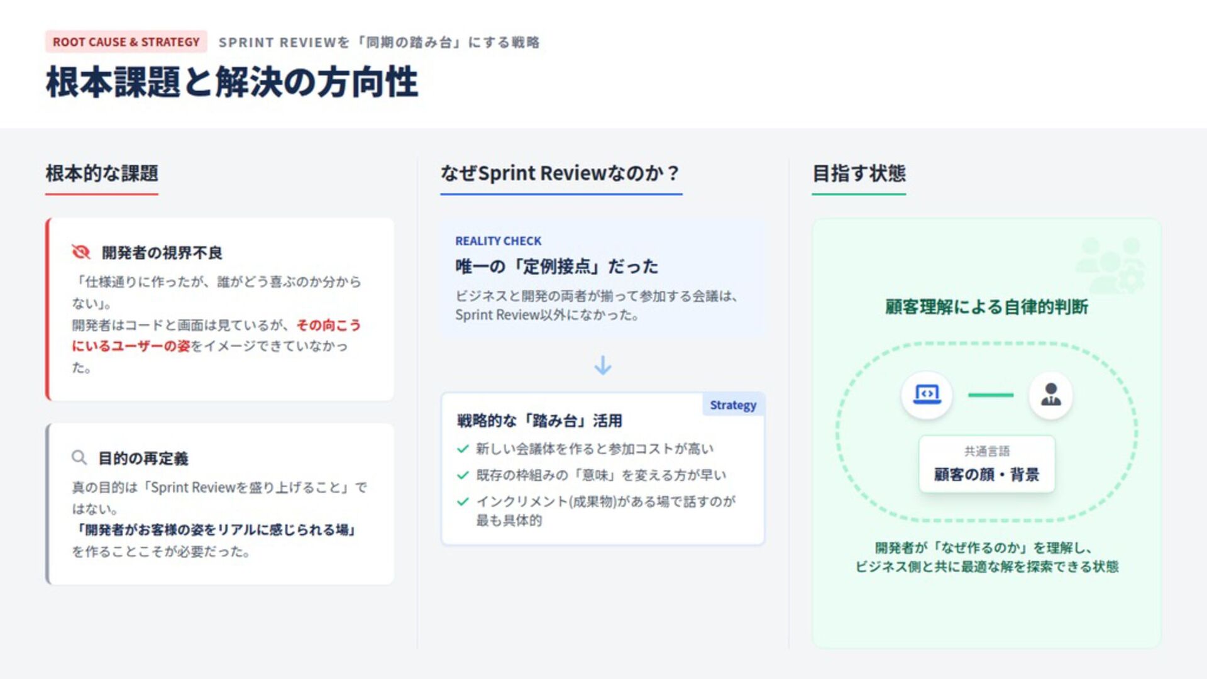Click the 顧客の顔・背景 common language card

pyautogui.click(x=986, y=464)
